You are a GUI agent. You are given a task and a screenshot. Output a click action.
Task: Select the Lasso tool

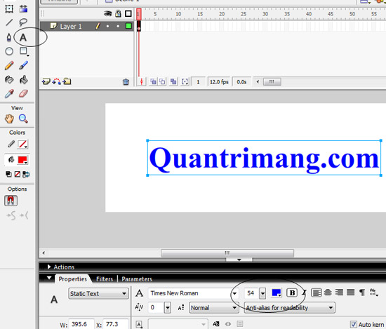pyautogui.click(x=23, y=22)
